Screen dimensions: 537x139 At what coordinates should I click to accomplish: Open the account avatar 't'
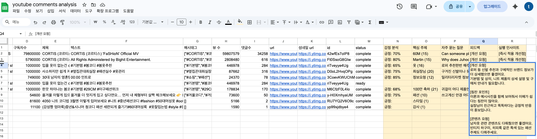[x=529, y=6]
